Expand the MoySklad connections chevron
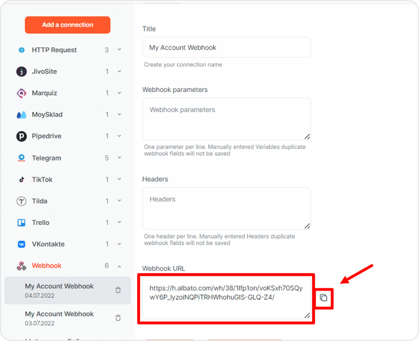This screenshot has width=419, height=341. (119, 115)
